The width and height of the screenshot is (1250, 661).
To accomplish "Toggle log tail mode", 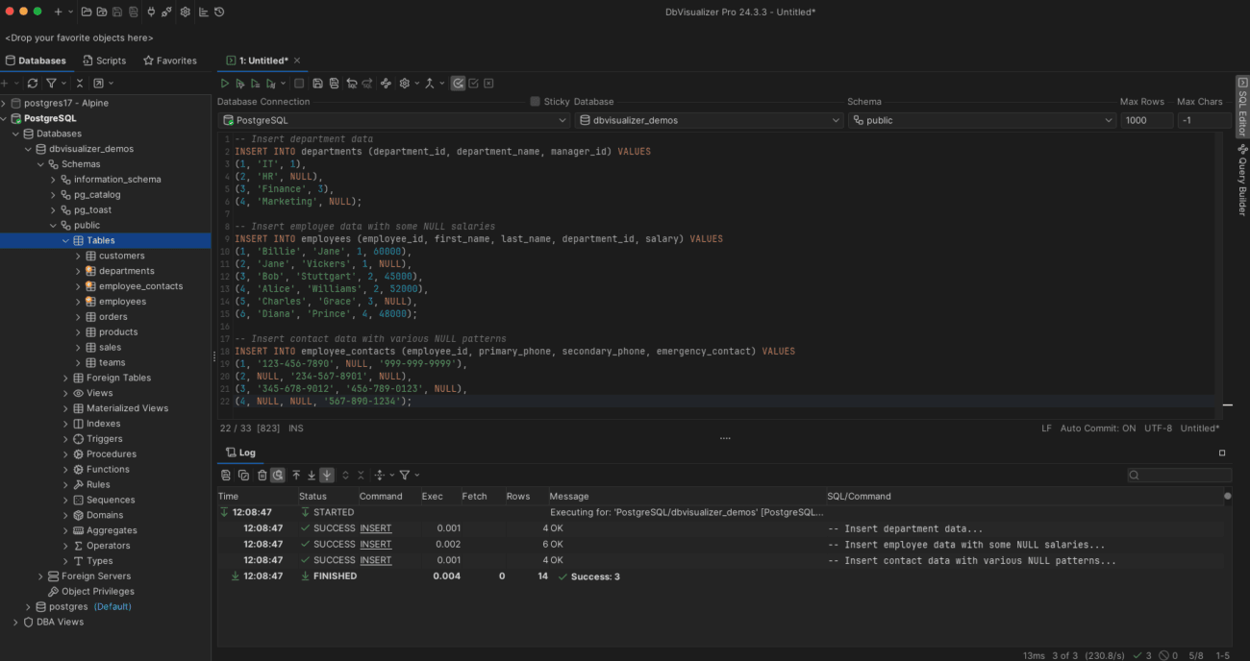I will tap(326, 474).
